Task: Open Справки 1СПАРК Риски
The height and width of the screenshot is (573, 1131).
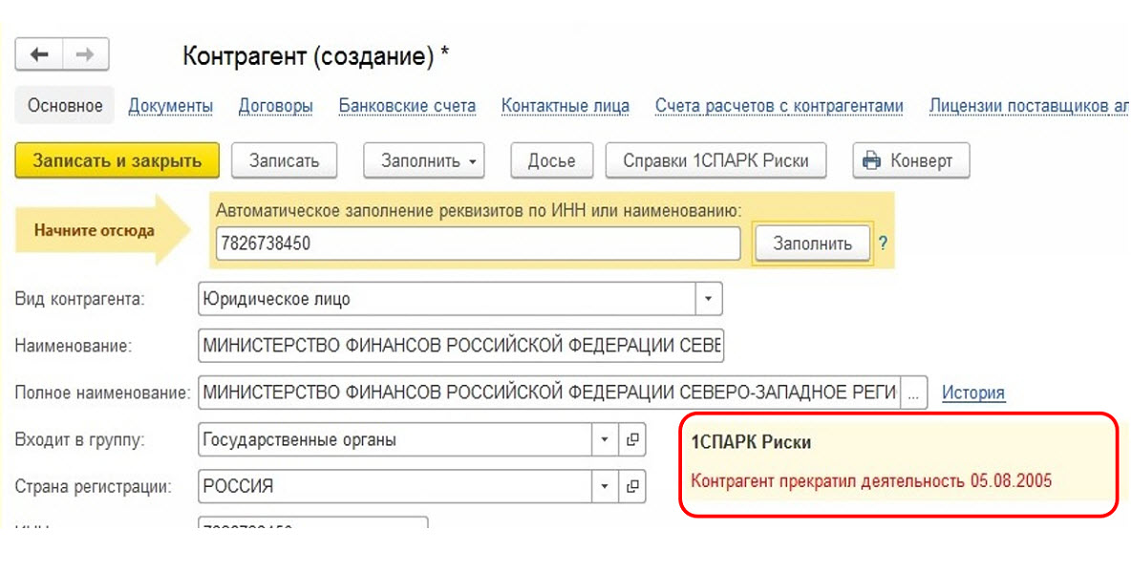Action: tap(715, 160)
